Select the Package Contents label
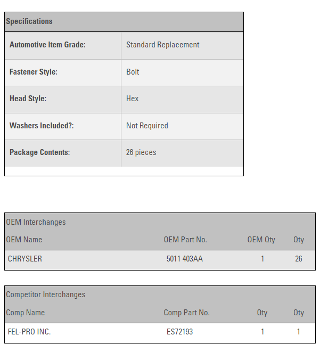328x360 pixels. (39, 152)
